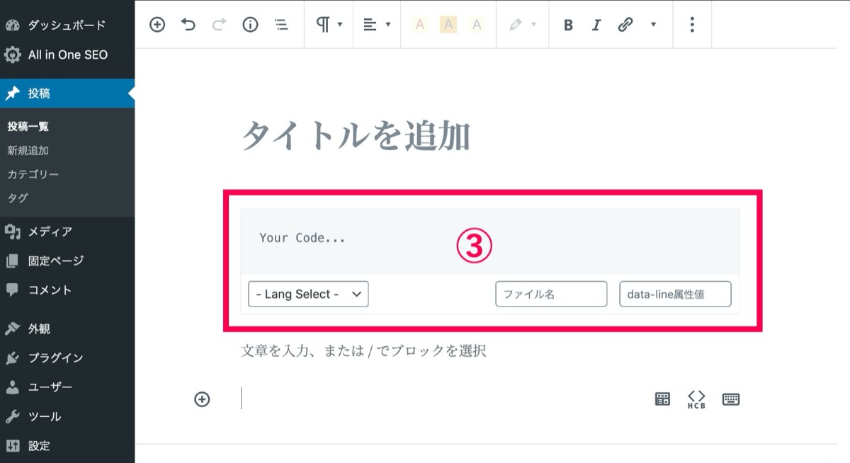850x463 pixels.
Task: Open the ユーザー menu
Action: [x=67, y=387]
